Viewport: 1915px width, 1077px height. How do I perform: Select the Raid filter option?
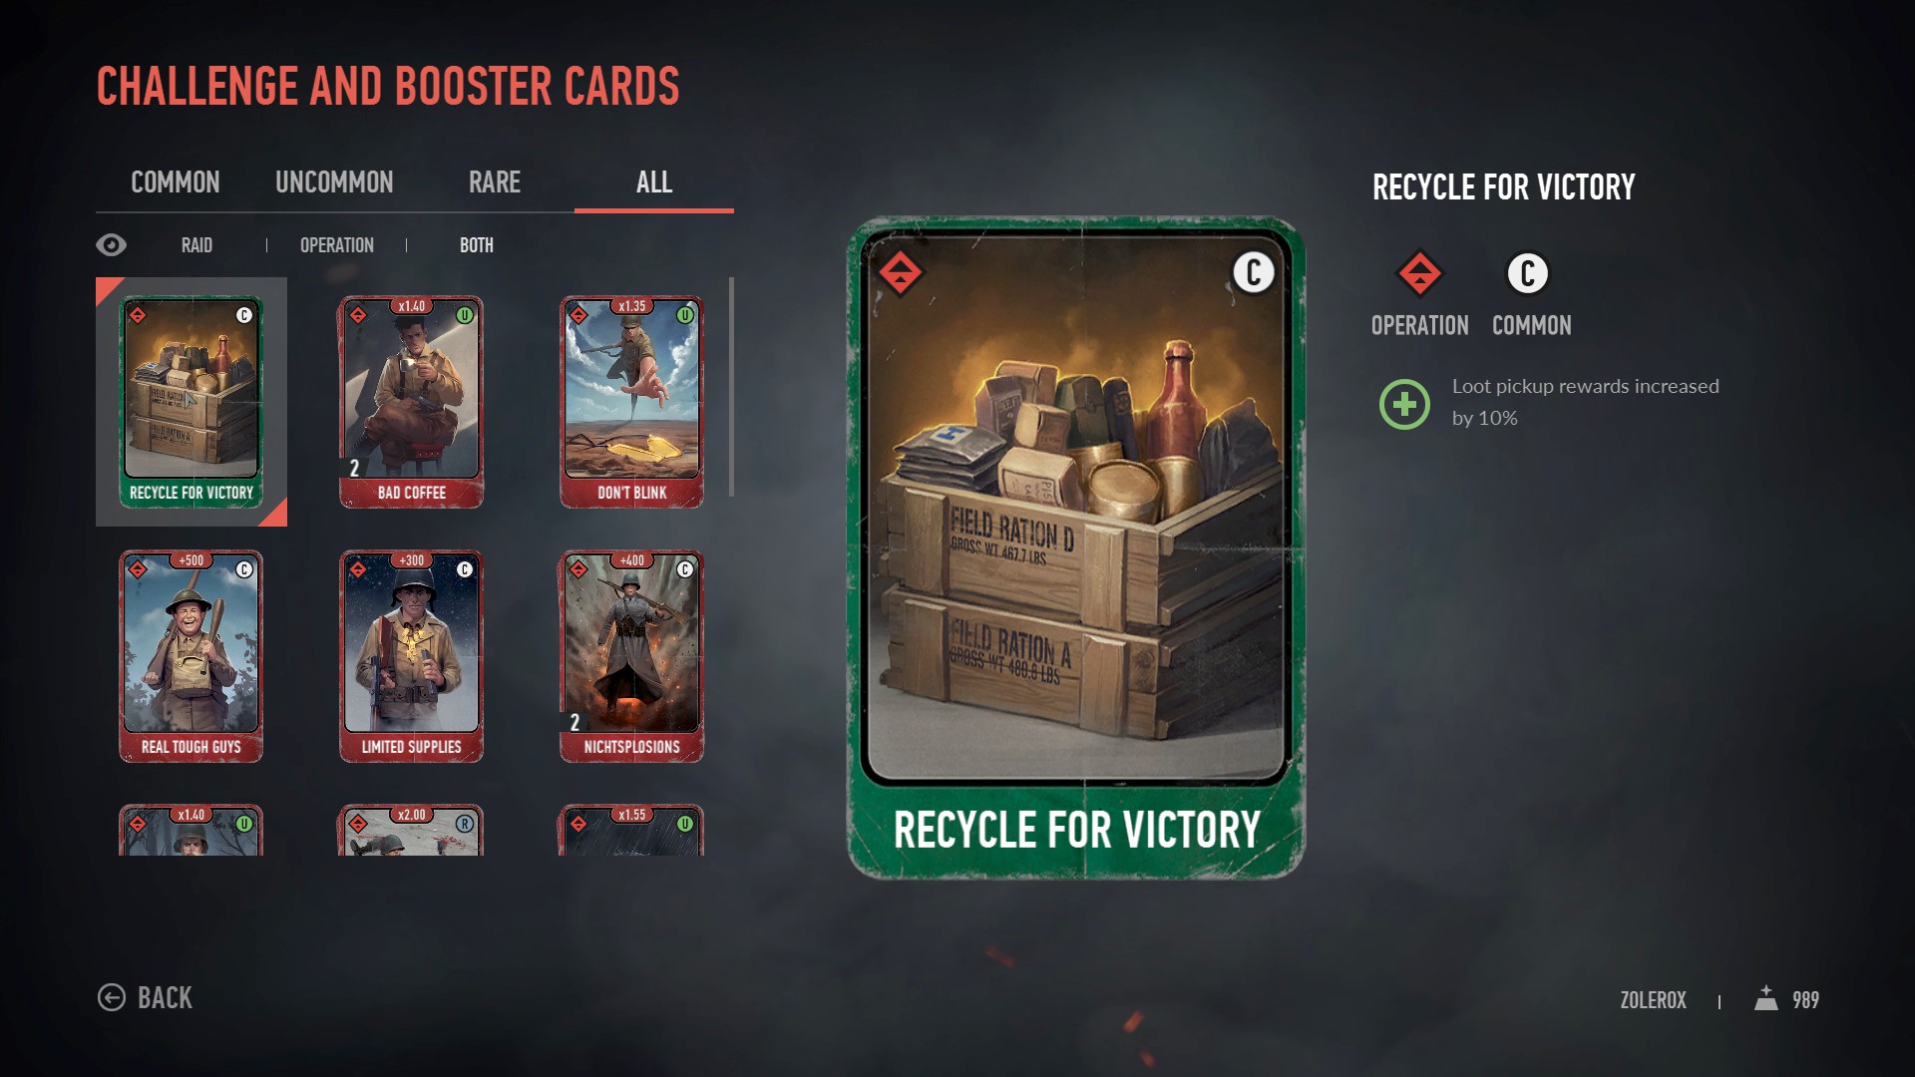pyautogui.click(x=196, y=245)
